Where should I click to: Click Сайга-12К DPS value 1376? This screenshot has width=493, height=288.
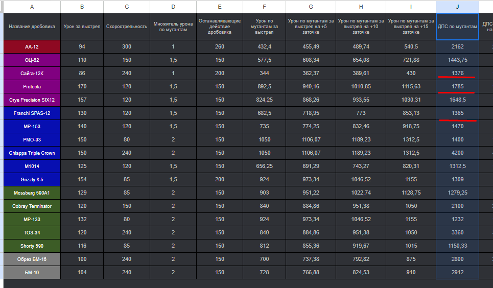(x=457, y=73)
